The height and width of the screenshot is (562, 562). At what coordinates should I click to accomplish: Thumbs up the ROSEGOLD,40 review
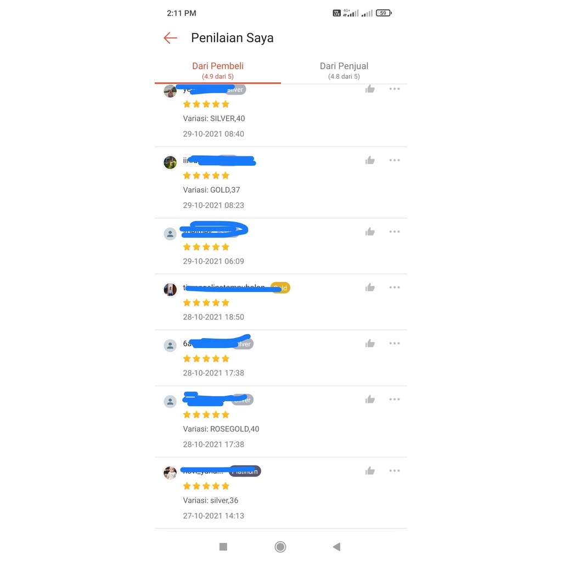pyautogui.click(x=370, y=400)
